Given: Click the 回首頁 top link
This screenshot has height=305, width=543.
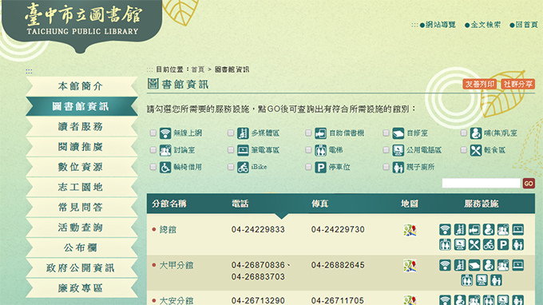Looking at the screenshot, I should tap(524, 25).
